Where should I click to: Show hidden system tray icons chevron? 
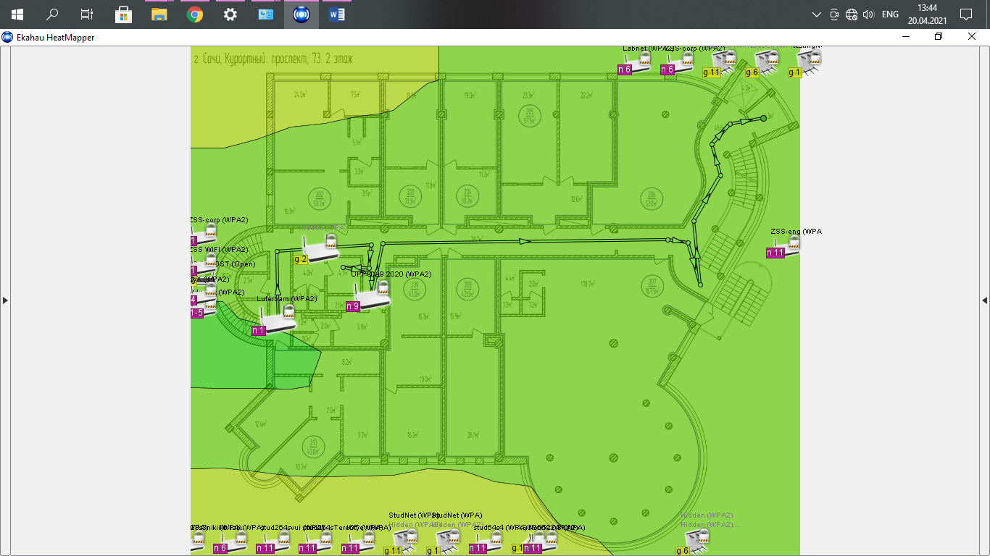pyautogui.click(x=817, y=14)
